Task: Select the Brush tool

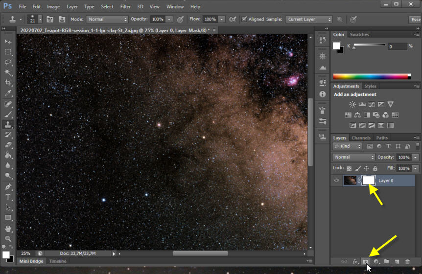Action: pos(8,114)
